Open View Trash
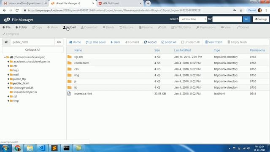 point(213,42)
